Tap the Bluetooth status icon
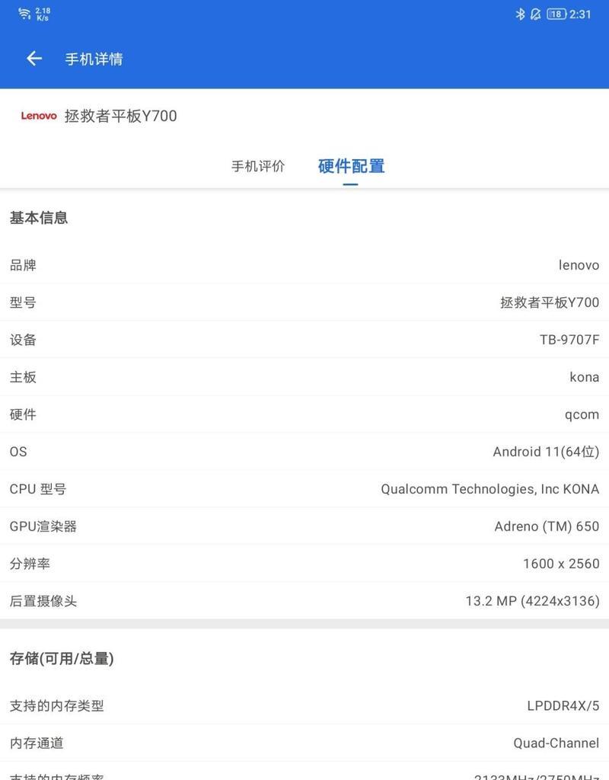Viewport: 609px width, 780px height. pos(520,14)
